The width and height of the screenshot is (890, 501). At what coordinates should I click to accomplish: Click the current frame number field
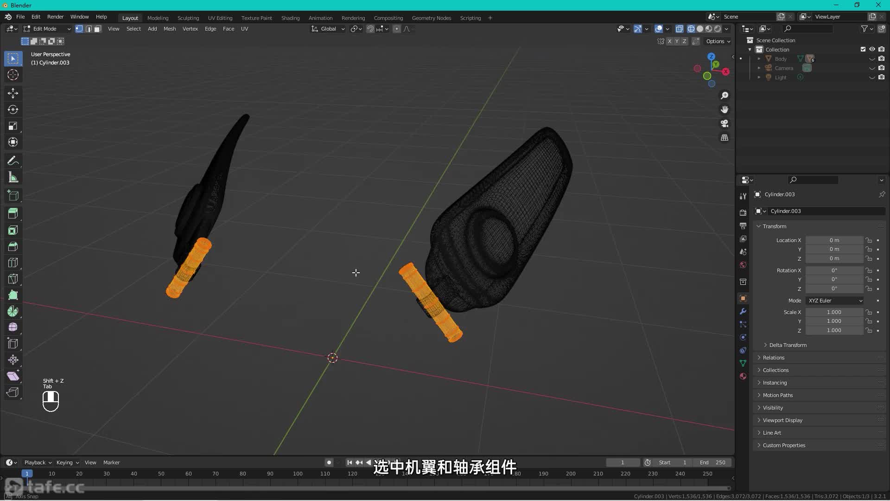coord(623,462)
